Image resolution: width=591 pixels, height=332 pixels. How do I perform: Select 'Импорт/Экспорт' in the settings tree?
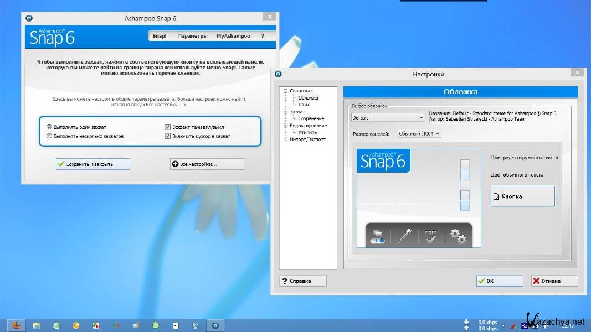pos(307,139)
